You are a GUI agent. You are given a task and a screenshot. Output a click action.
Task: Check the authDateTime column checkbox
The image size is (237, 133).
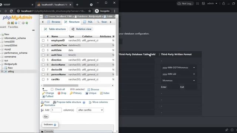click(43, 45)
